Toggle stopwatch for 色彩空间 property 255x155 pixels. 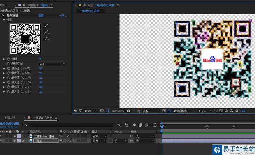click(9, 64)
